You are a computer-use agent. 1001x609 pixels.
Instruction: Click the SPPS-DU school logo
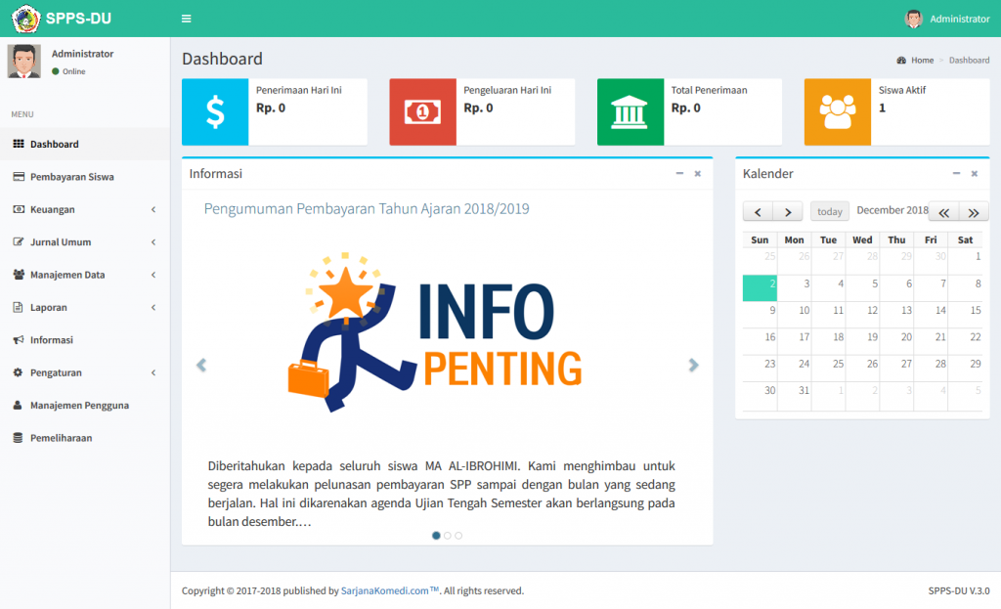pos(25,19)
